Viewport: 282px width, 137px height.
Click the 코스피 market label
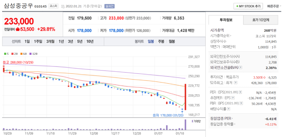53,6
